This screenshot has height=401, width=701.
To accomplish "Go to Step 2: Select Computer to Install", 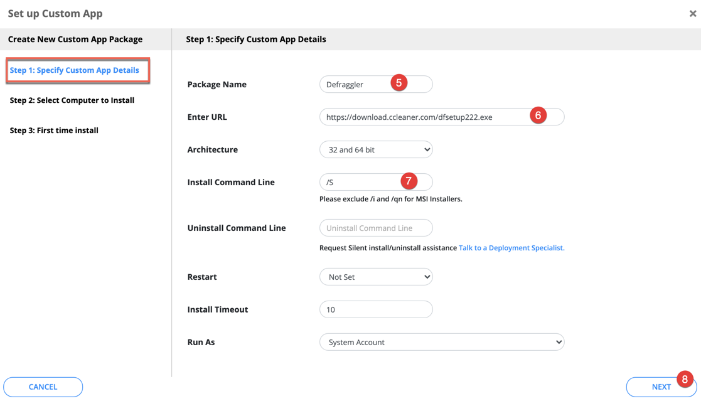I will (x=72, y=100).
